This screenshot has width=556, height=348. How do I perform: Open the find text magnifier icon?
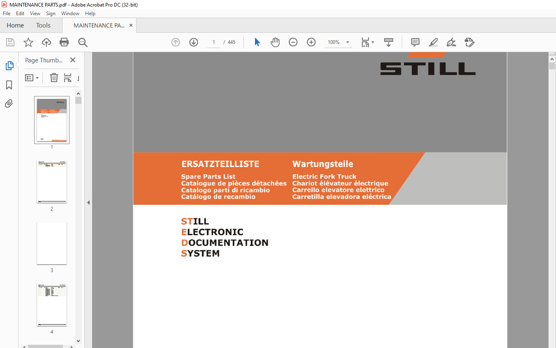[x=83, y=42]
